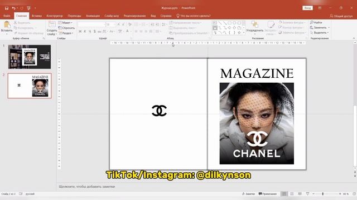
Task: Click the notes pane placeholder text
Action: [x=87, y=187]
